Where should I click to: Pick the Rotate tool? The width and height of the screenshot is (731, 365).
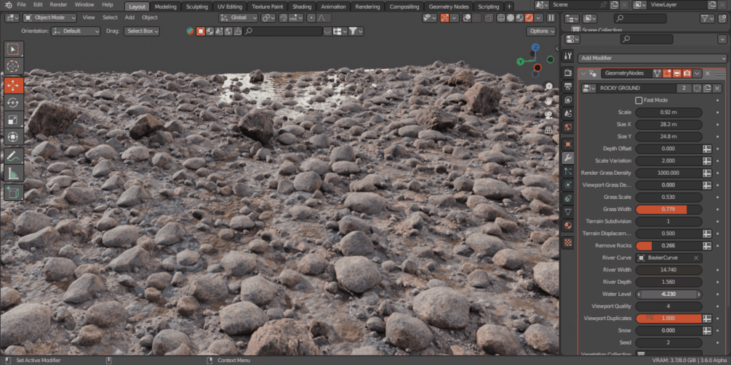[x=13, y=103]
